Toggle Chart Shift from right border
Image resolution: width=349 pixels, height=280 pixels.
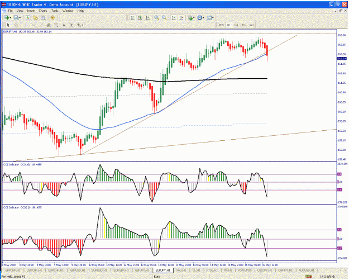click(x=181, y=17)
